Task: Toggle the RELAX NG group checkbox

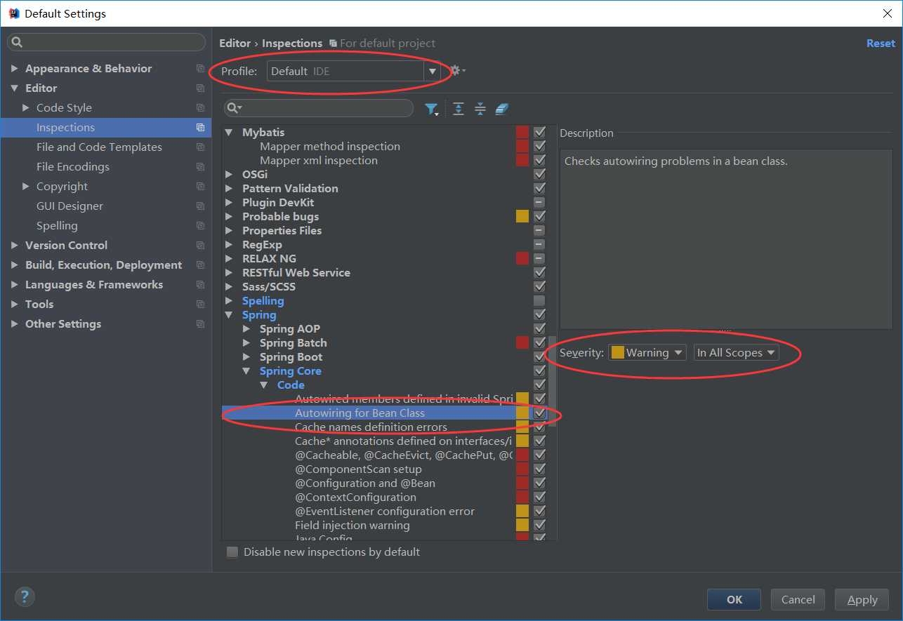Action: (539, 258)
